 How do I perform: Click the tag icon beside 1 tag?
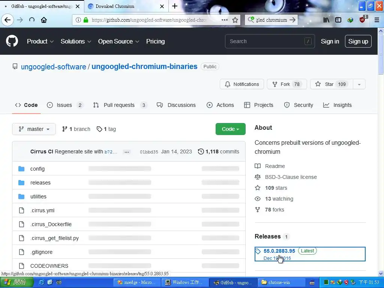click(99, 129)
